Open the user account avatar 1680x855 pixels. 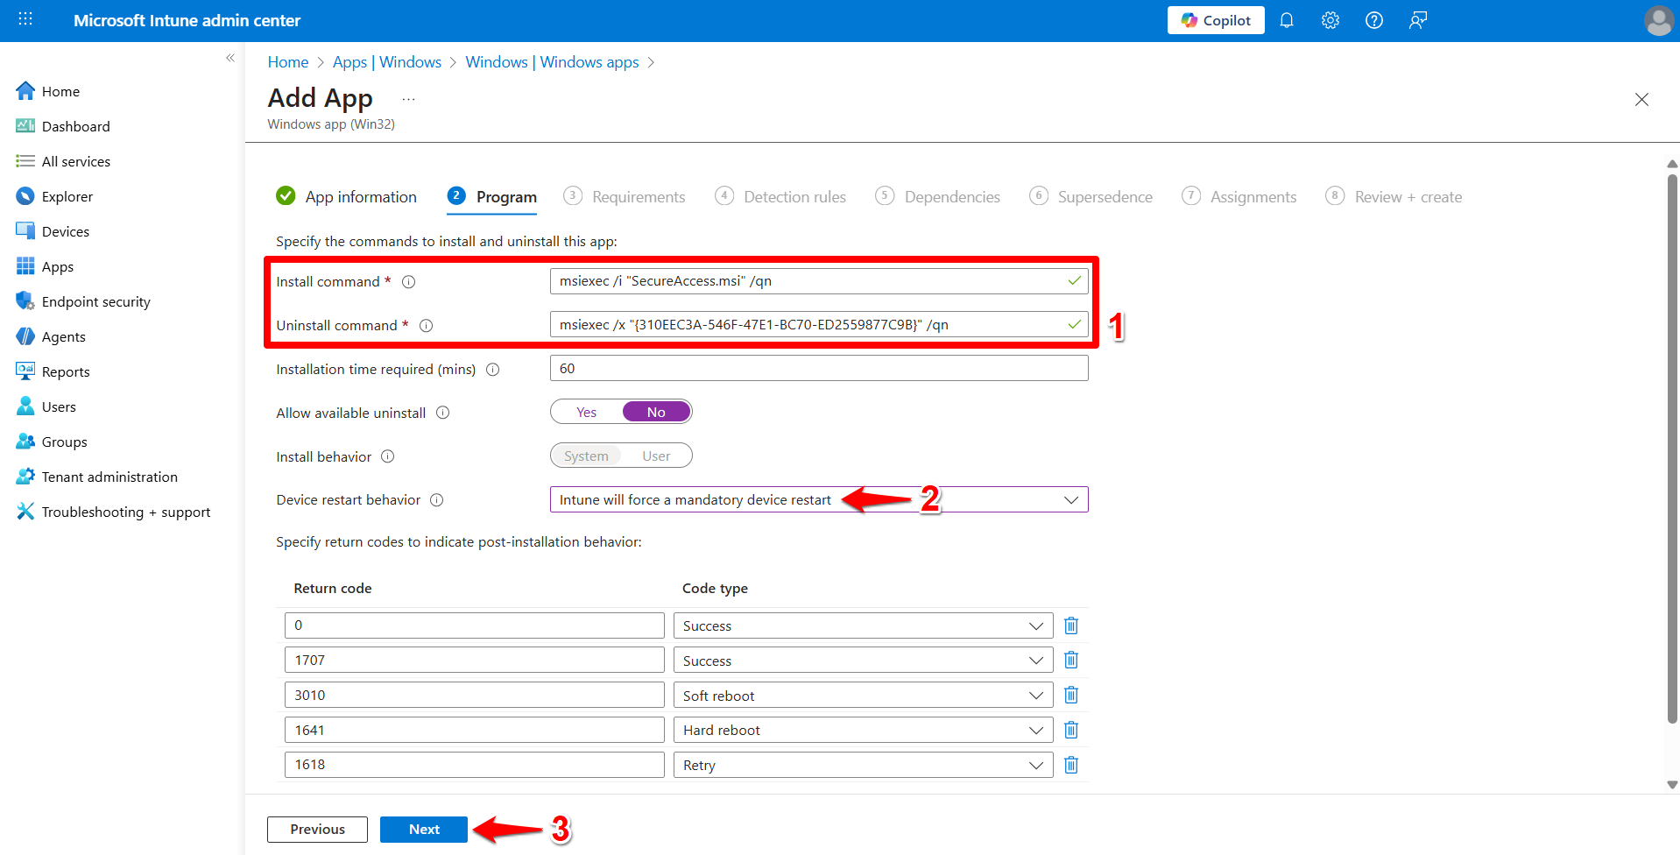(1659, 20)
